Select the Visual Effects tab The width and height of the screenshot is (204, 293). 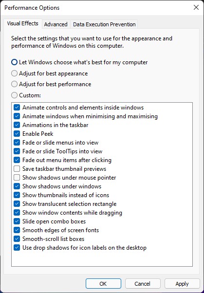22,23
